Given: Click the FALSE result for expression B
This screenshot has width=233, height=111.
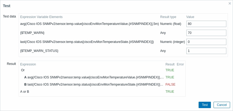Looking at the screenshot, I should pyautogui.click(x=170, y=85).
